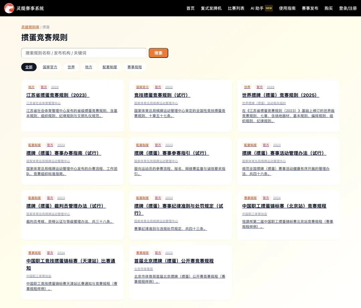Open 掼牌（掼蛋）赛事参赛指引（试行）
Screen dimensions: 361x308
click(x=171, y=153)
